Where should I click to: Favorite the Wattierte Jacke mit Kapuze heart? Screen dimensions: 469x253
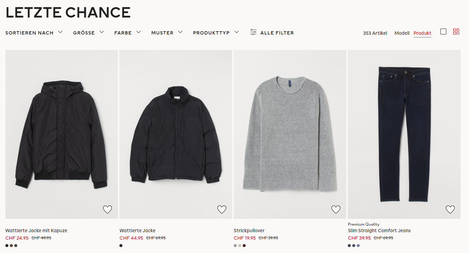pos(107,209)
